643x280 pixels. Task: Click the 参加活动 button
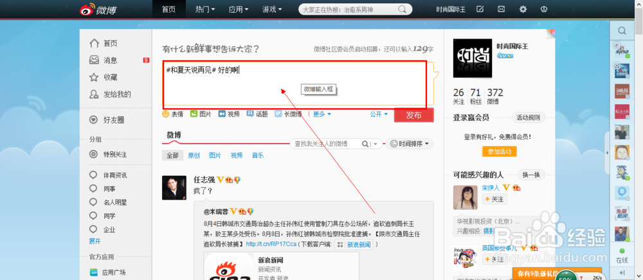(500, 151)
